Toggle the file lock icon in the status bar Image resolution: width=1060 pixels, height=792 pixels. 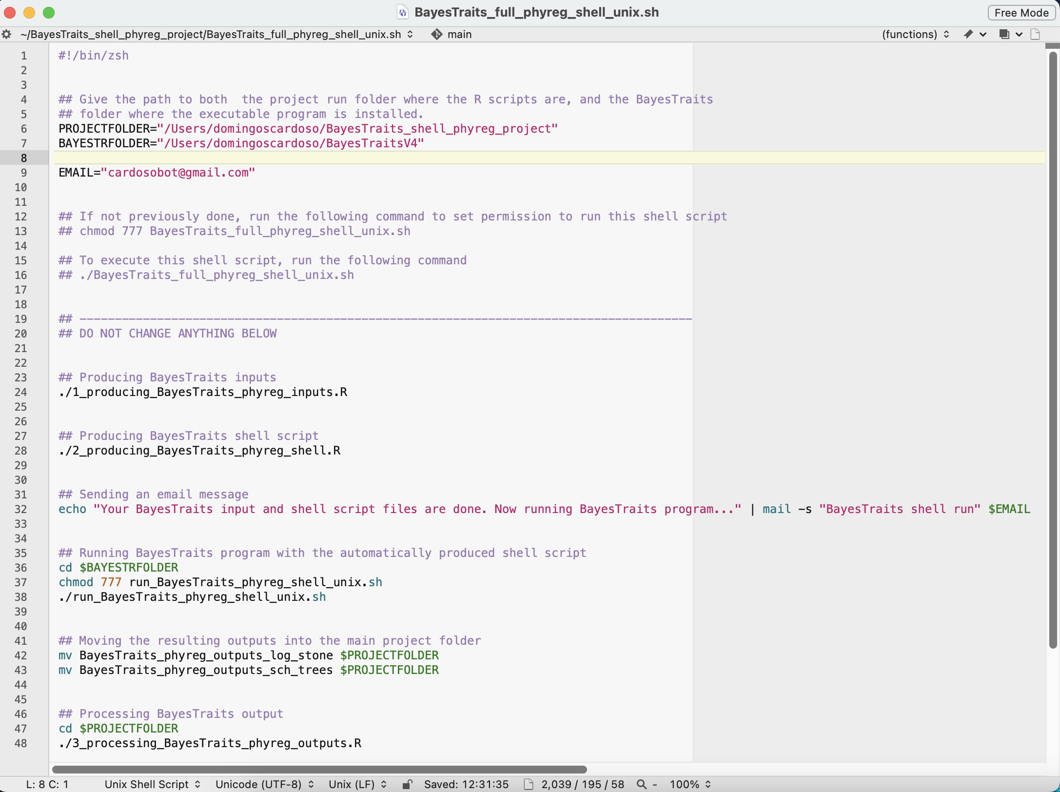click(408, 784)
